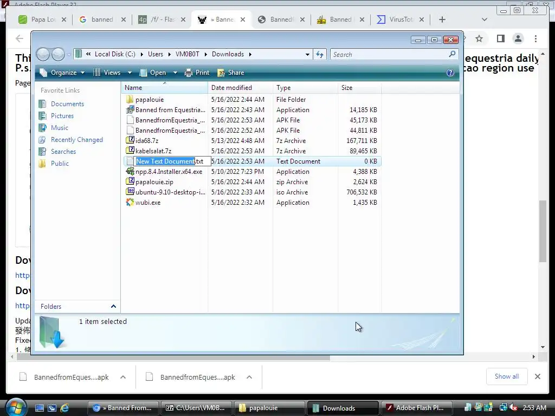The height and width of the screenshot is (416, 555).
Task: Select the ubuntu-9.10-desktop iso icon
Action: coord(130,192)
